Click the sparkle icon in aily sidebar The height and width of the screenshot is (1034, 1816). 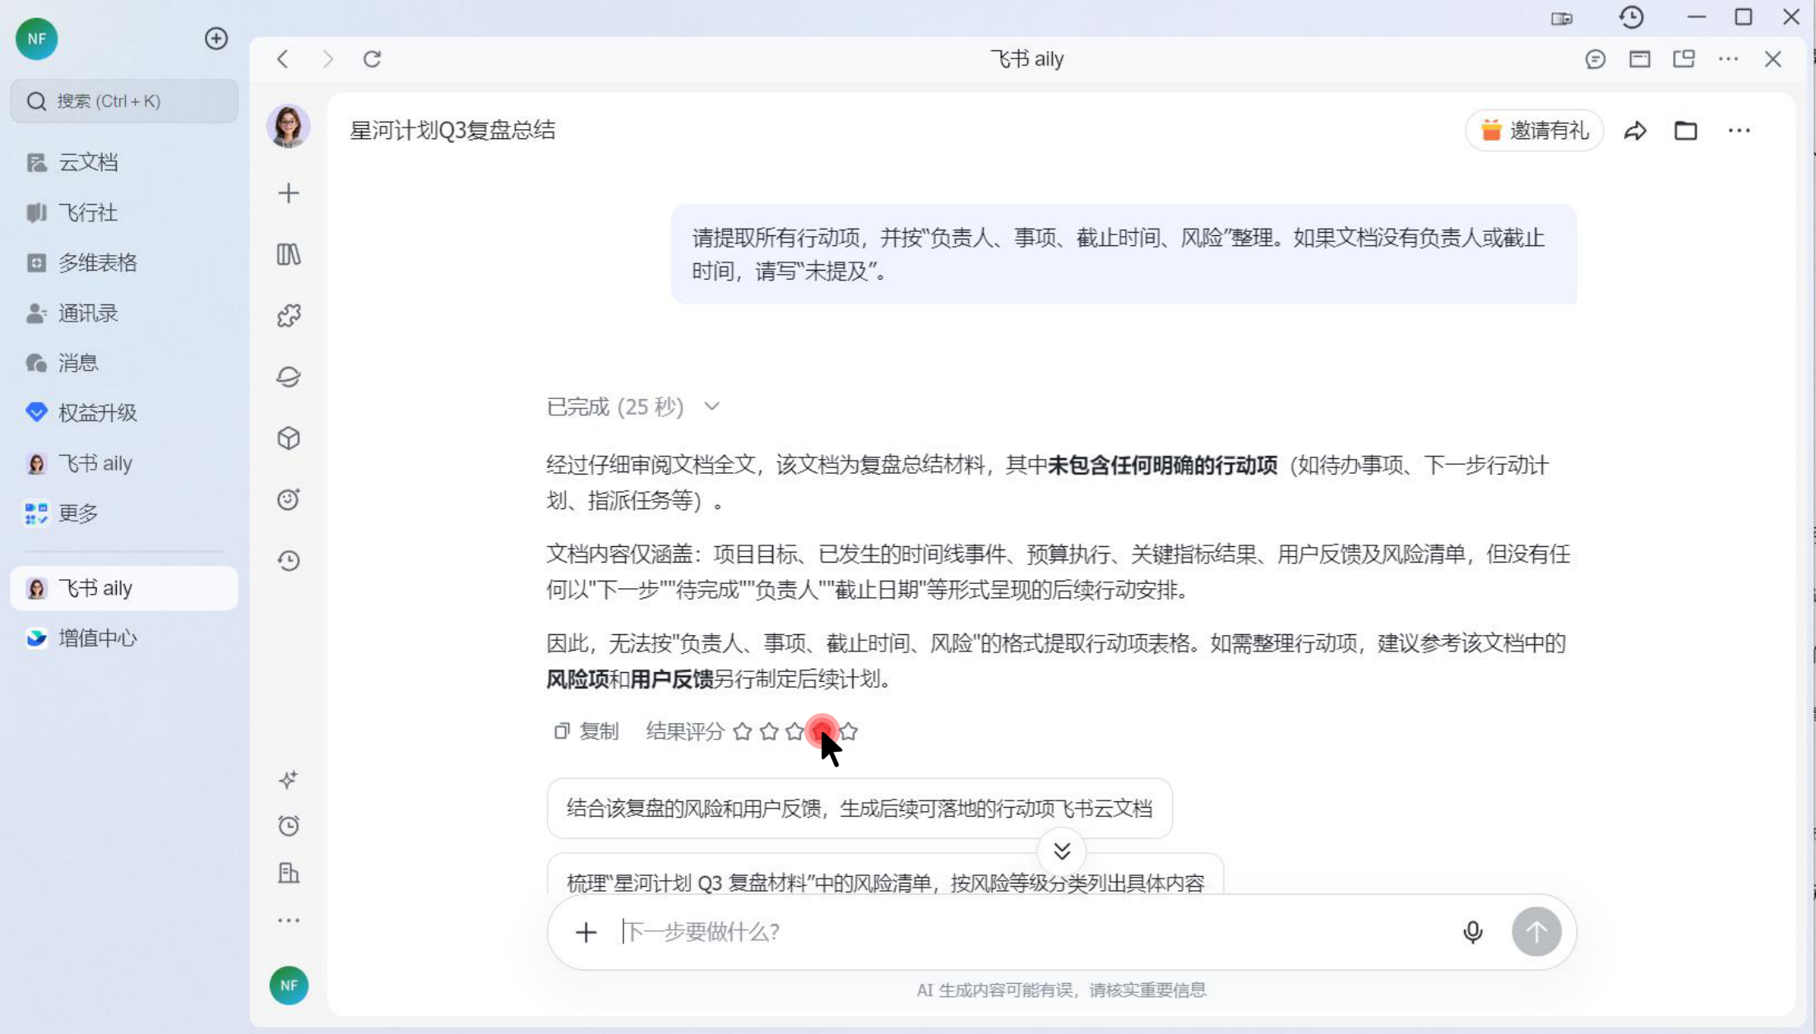pyautogui.click(x=289, y=780)
